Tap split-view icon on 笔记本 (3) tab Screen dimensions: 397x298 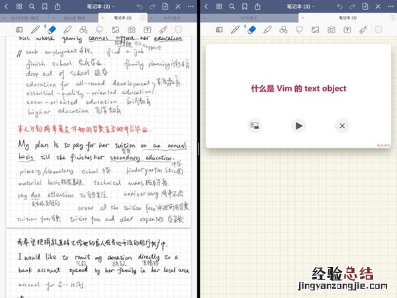392,18
